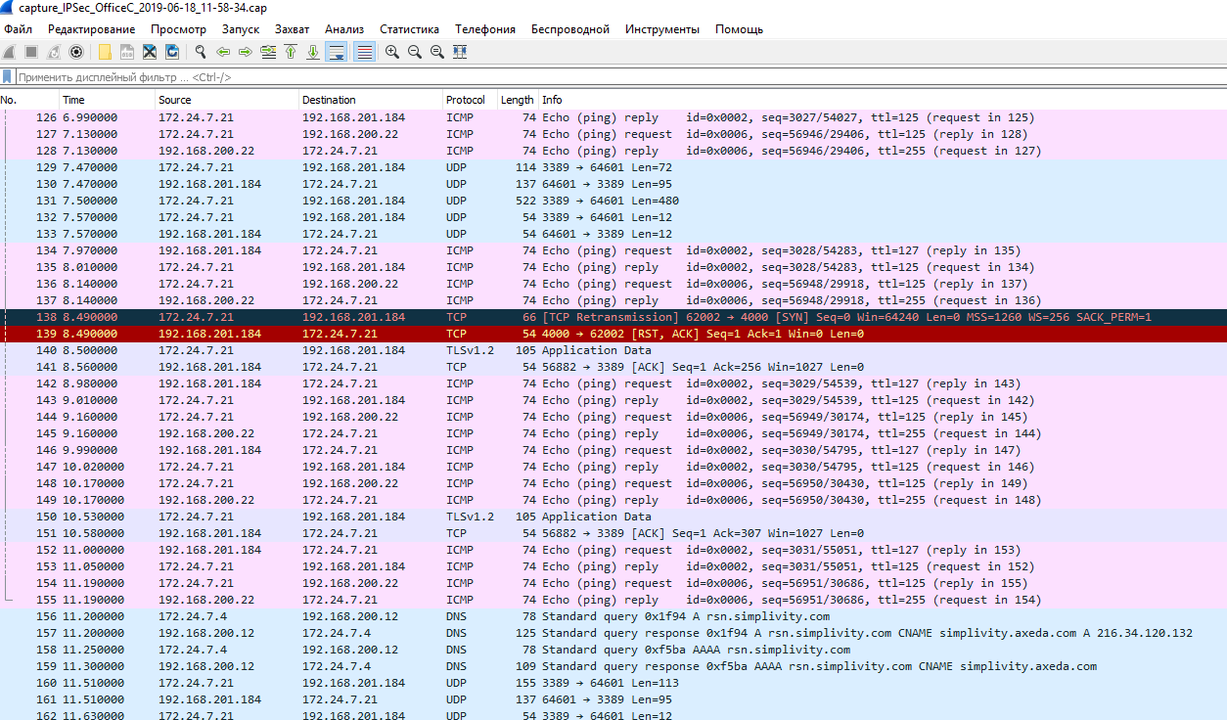Screen dimensions: 1227x720
Task: Open the Статистика menu
Action: (409, 29)
